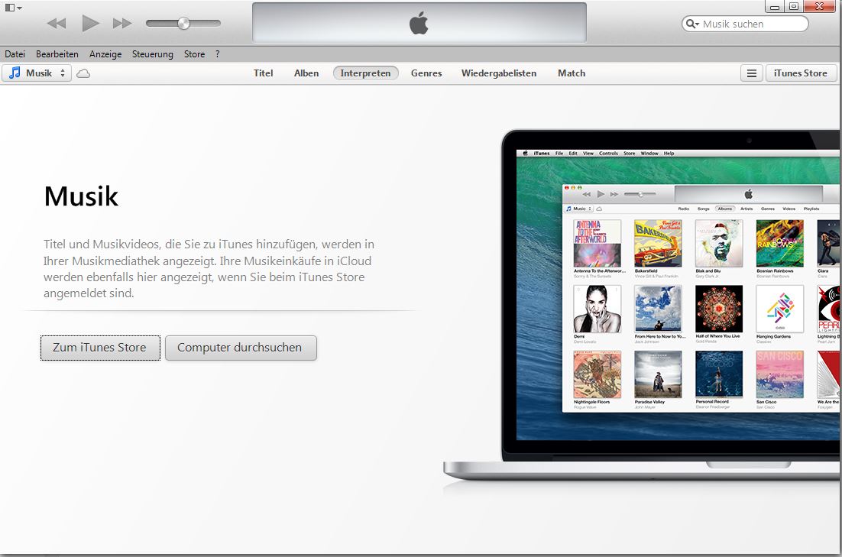The height and width of the screenshot is (557, 842).
Task: Switch to the Genres tab
Action: click(x=426, y=73)
